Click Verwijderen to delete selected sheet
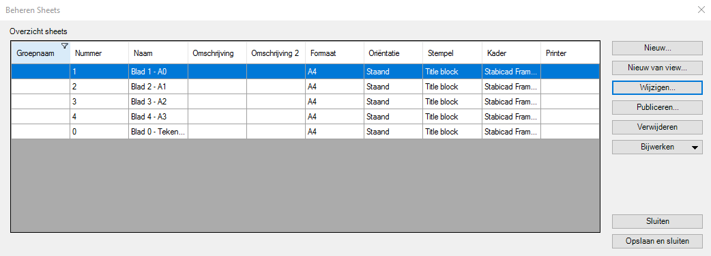The height and width of the screenshot is (256, 711). tap(657, 127)
